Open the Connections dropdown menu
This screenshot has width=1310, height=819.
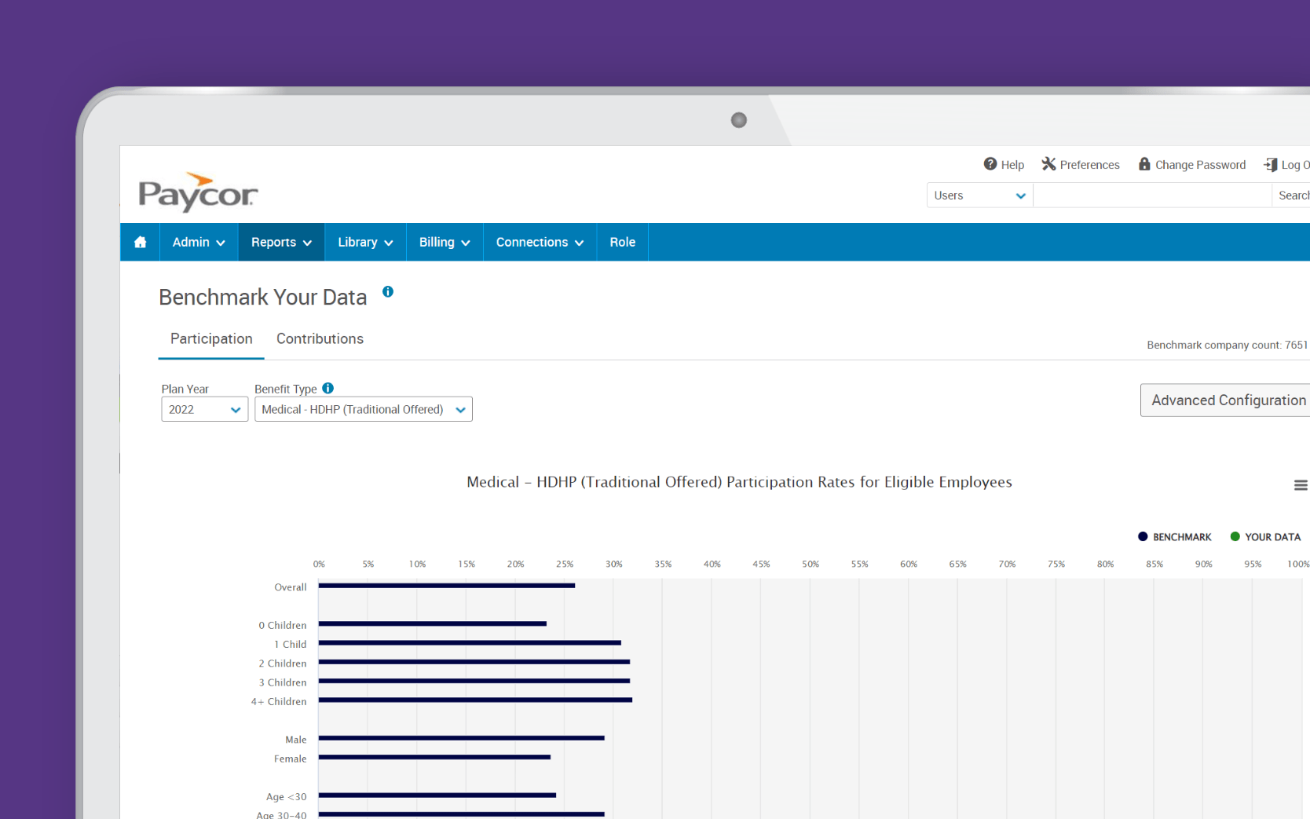[540, 242]
